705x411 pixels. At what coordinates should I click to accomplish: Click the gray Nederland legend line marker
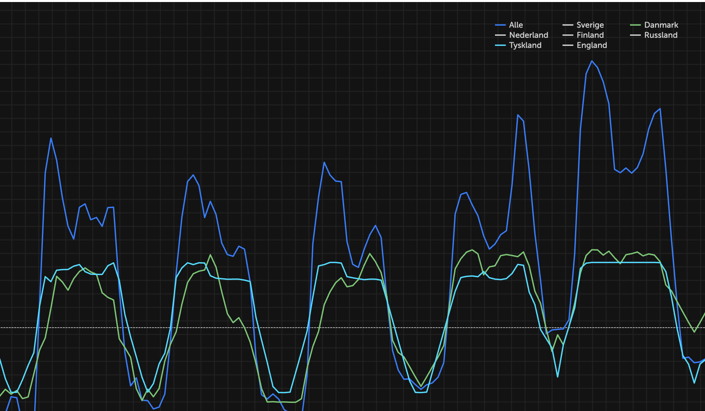click(500, 35)
